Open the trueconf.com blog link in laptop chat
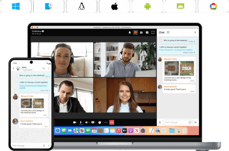The width and height of the screenshot is (229, 151). [176, 50]
